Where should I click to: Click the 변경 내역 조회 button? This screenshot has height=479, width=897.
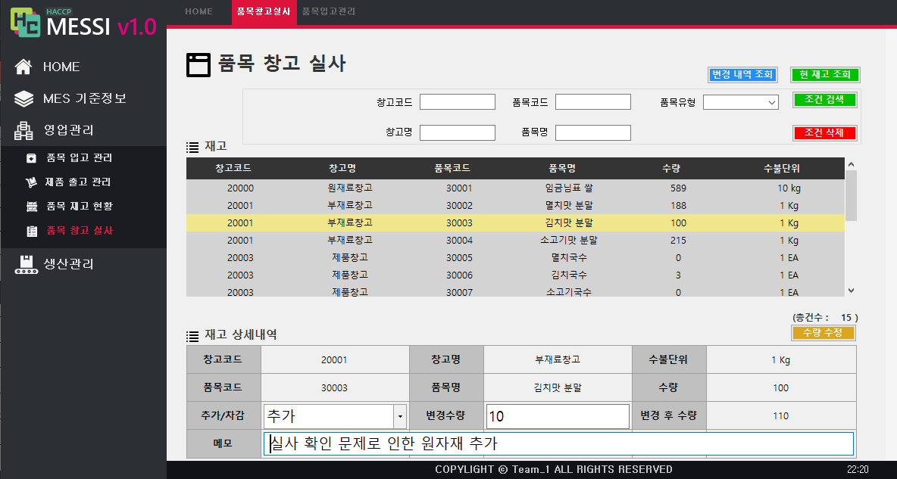click(742, 74)
